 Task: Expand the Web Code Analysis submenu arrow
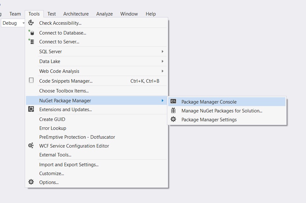point(163,71)
